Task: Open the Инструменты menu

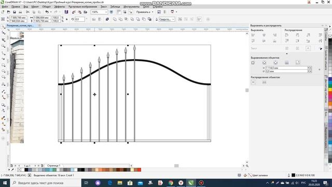Action: click(131, 7)
